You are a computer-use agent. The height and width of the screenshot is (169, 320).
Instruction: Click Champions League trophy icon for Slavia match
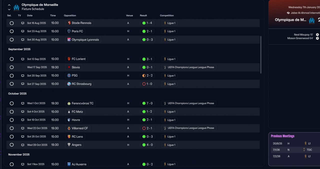click(x=165, y=67)
